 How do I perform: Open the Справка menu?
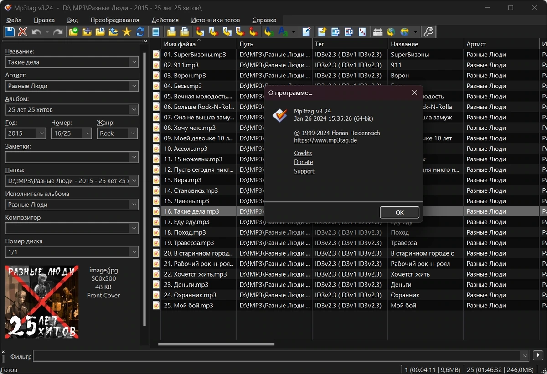(x=264, y=20)
